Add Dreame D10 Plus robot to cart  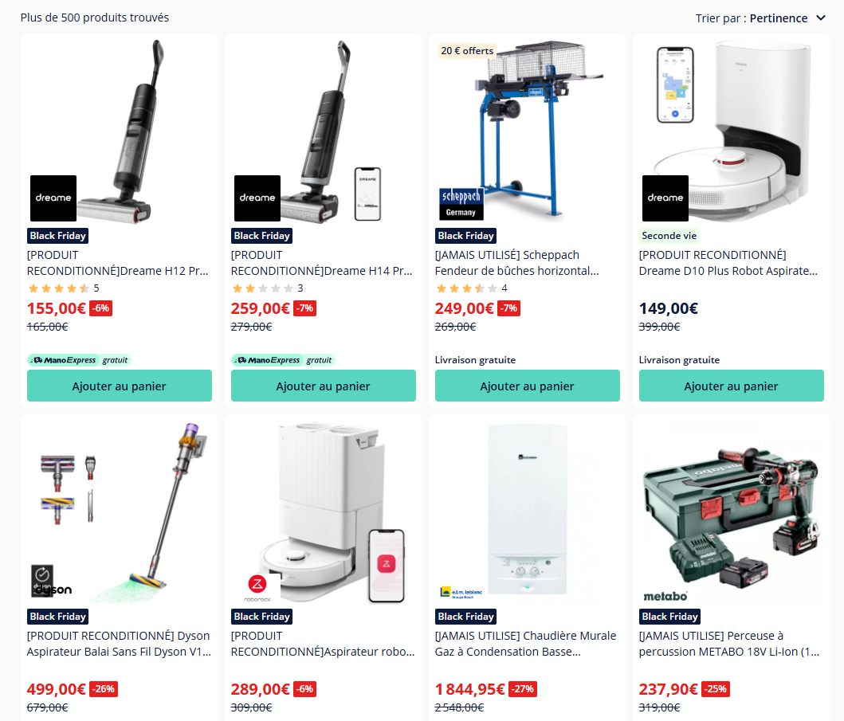[731, 386]
